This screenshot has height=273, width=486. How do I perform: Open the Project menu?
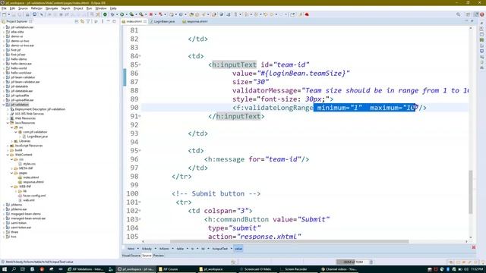[x=78, y=8]
